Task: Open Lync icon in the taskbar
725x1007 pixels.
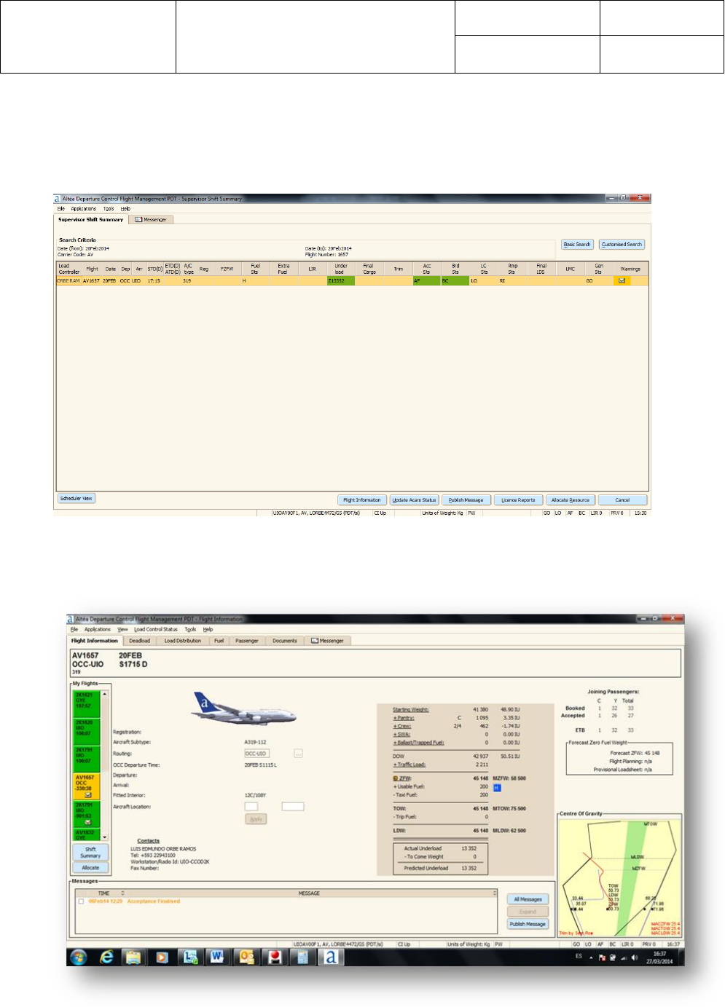Action: (x=189, y=957)
